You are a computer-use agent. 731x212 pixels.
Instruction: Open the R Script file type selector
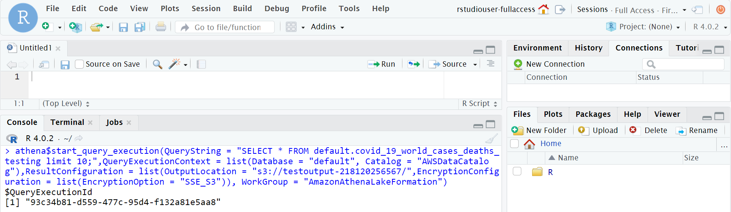click(479, 104)
